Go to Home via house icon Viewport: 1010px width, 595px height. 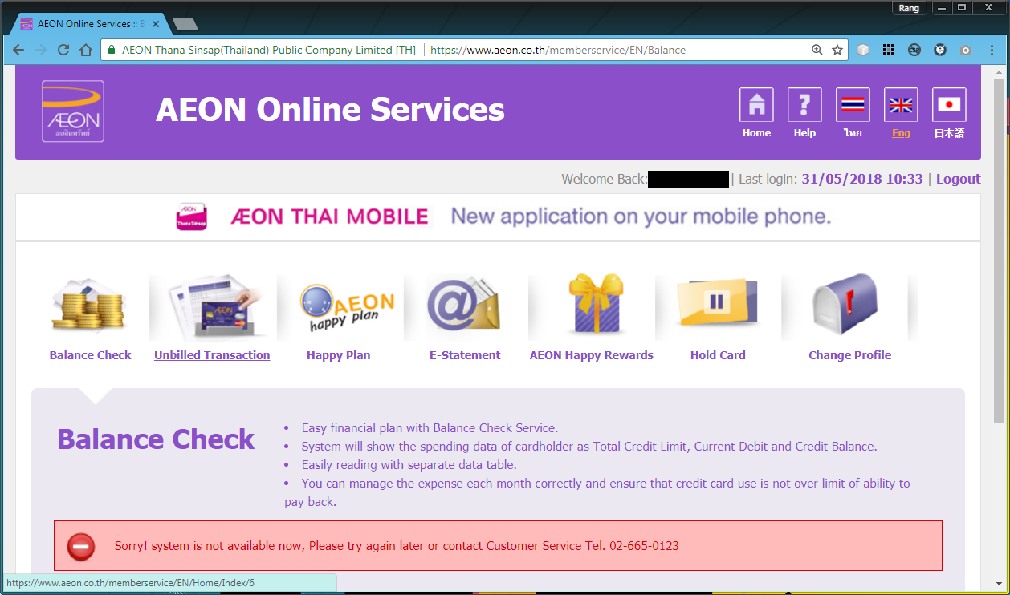tap(756, 105)
